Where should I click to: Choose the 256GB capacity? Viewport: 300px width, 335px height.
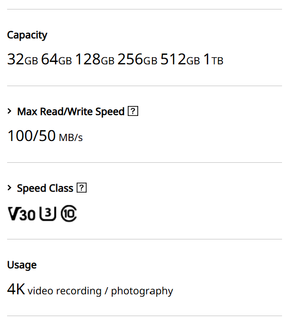(137, 60)
